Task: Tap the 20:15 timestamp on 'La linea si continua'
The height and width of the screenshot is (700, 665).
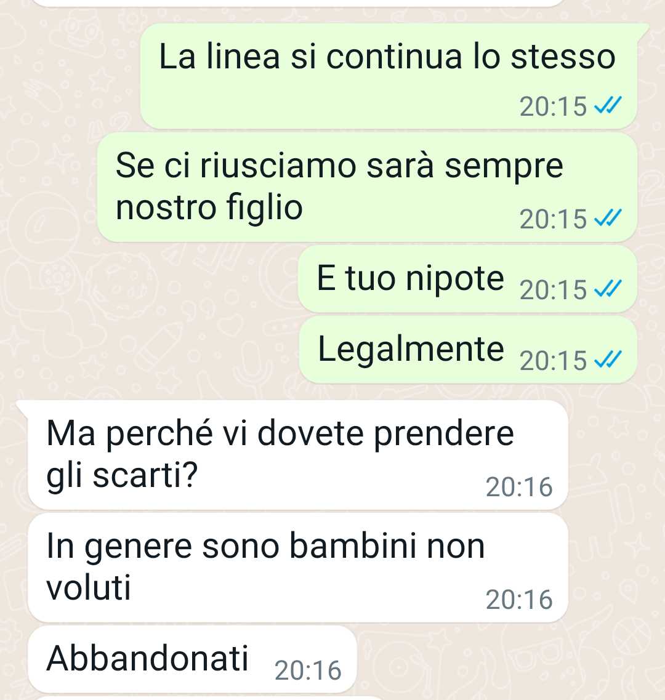Action: pyautogui.click(x=553, y=107)
